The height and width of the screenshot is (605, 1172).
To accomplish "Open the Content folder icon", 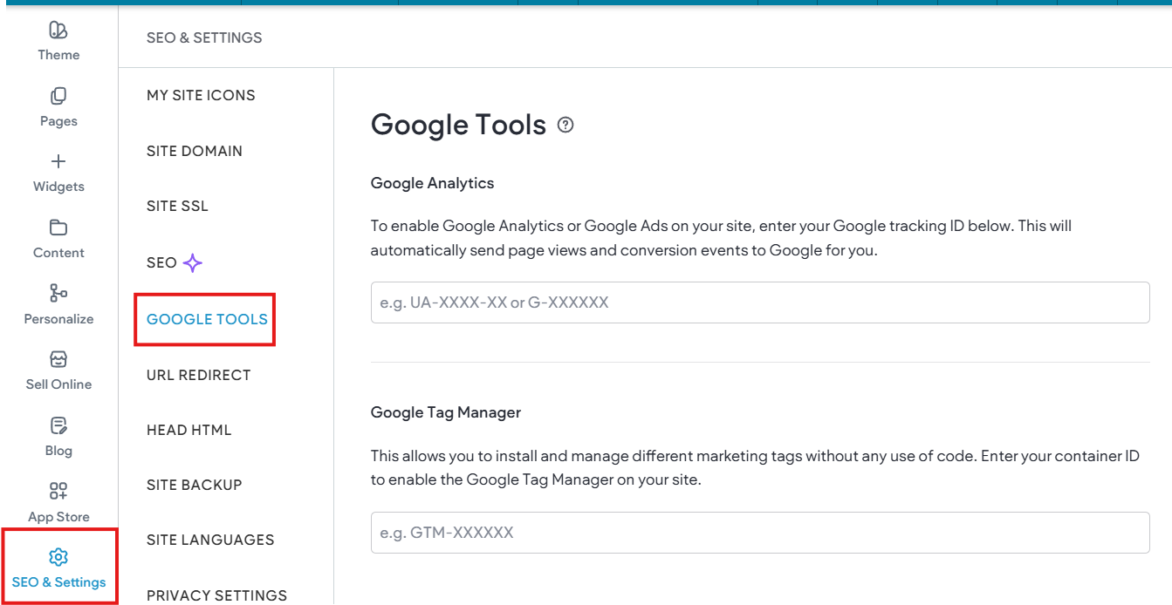I will coord(58,228).
